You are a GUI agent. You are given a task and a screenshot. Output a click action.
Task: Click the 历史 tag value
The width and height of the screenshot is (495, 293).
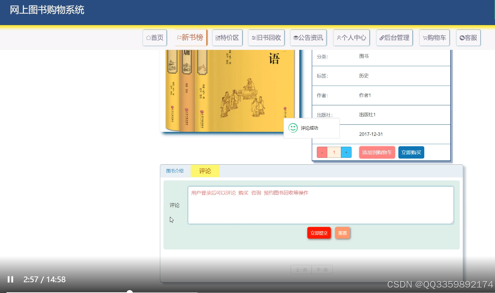(x=364, y=76)
